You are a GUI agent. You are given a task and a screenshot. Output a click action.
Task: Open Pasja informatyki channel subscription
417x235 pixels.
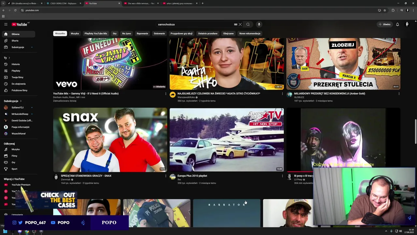click(18, 127)
